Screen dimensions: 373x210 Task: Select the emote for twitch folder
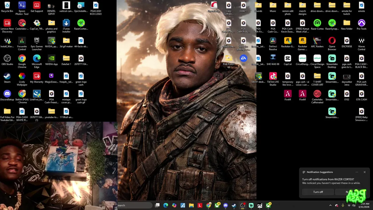click(347, 8)
